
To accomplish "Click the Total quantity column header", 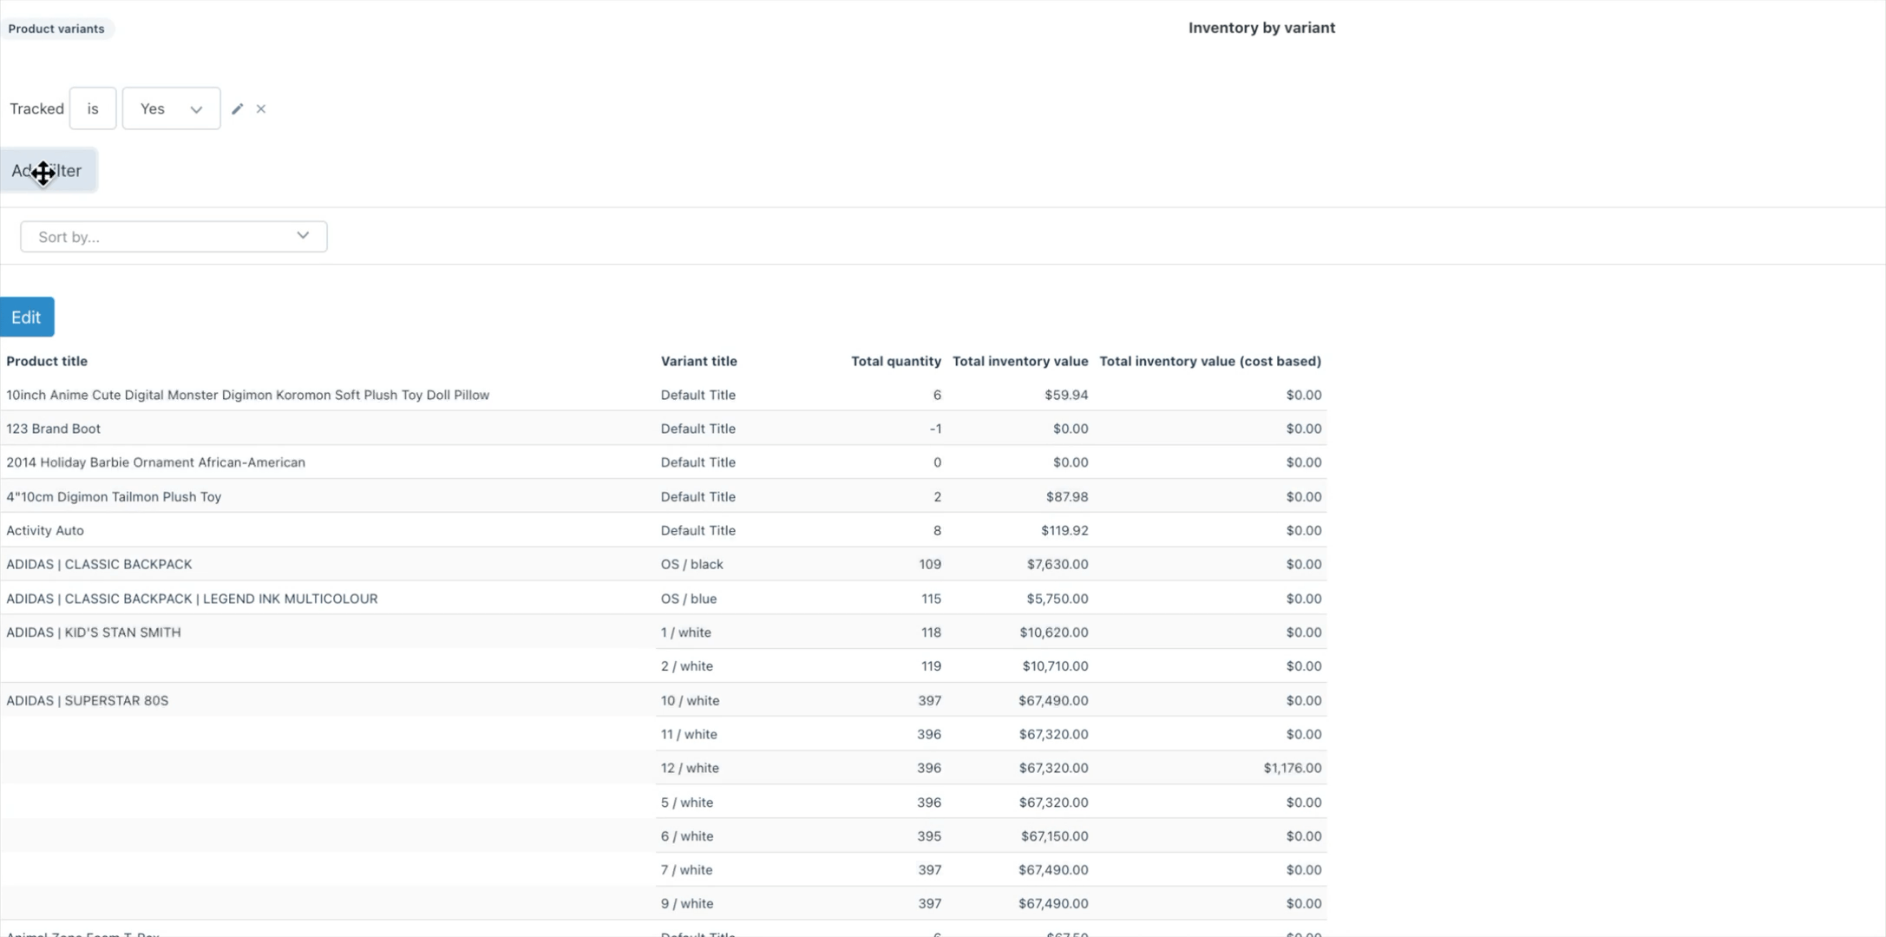I will coord(895,361).
